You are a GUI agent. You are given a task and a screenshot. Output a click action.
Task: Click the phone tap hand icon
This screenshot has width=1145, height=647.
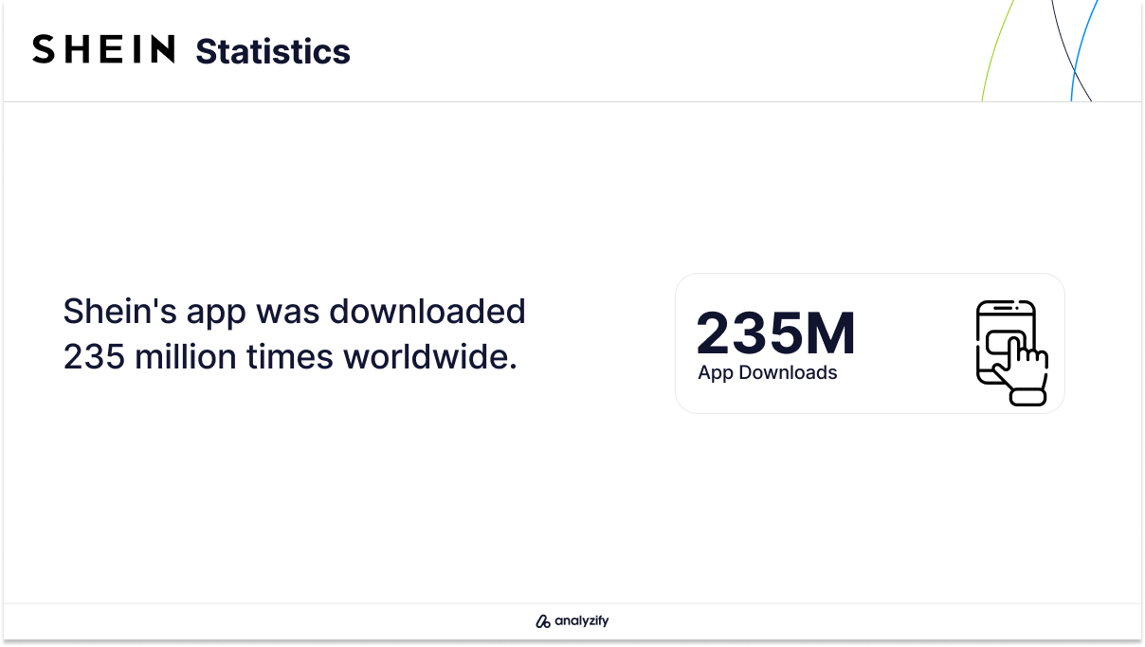click(1012, 353)
